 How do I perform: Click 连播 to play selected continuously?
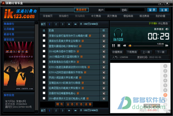pos(88,104)
